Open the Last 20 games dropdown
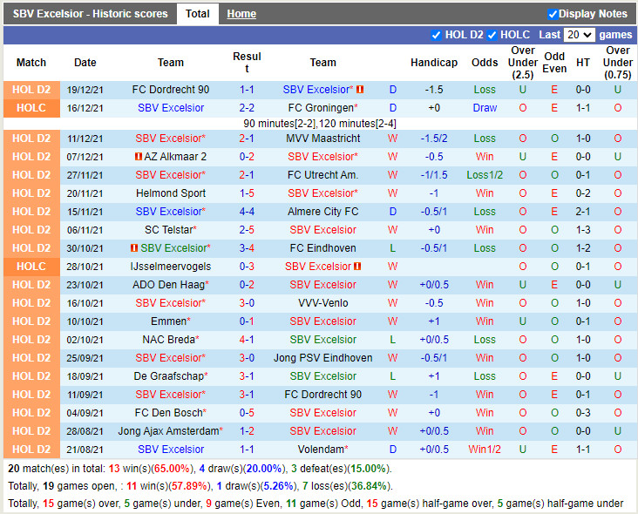Viewport: 638px width, 514px height. pos(579,35)
